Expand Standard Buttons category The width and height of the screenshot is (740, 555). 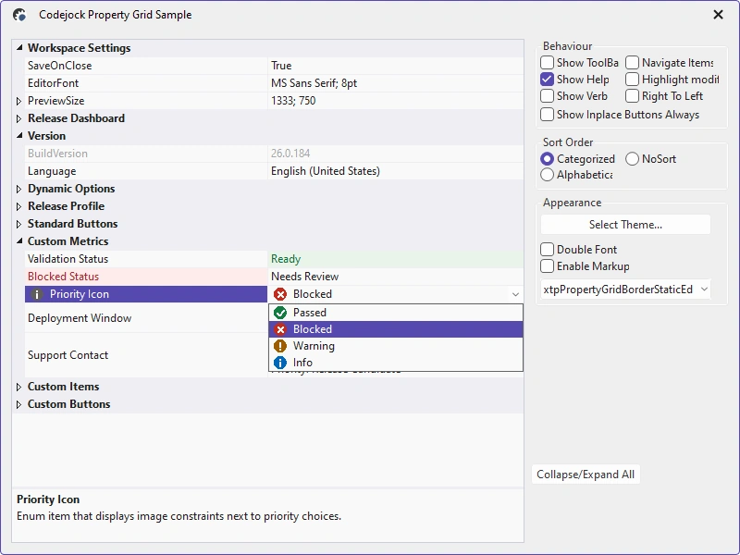tap(18, 224)
